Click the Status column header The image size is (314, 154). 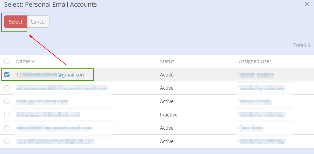[x=167, y=61]
